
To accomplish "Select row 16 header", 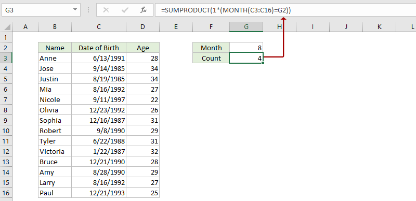I will (6, 193).
